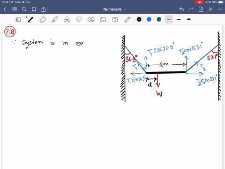Choose the blue pen color
The width and height of the screenshot is (225, 169).
[149, 19]
